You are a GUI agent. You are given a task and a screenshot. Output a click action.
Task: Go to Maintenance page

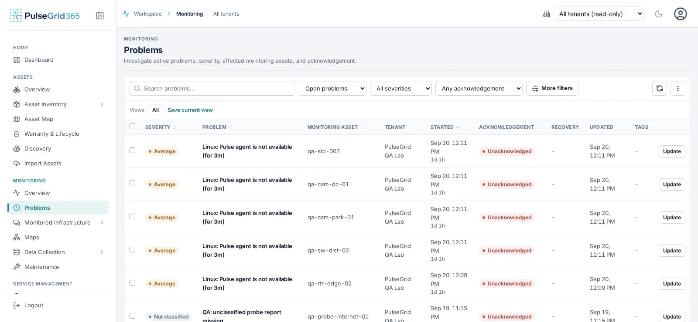tap(58, 267)
